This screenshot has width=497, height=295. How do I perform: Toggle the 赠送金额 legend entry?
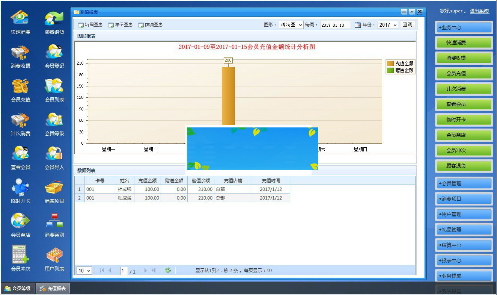(401, 70)
